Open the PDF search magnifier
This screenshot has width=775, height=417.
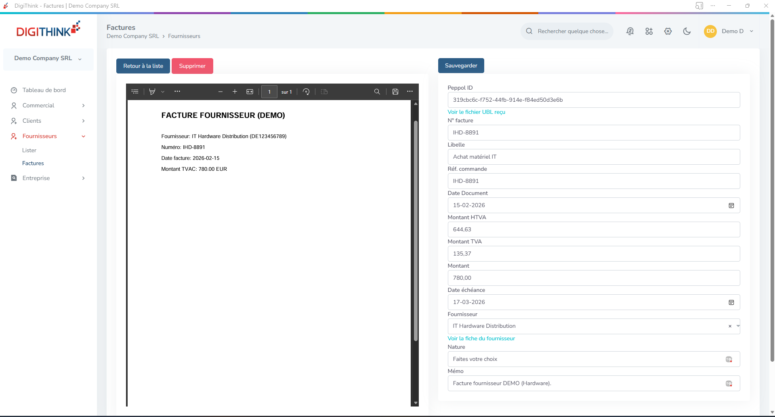pos(377,92)
